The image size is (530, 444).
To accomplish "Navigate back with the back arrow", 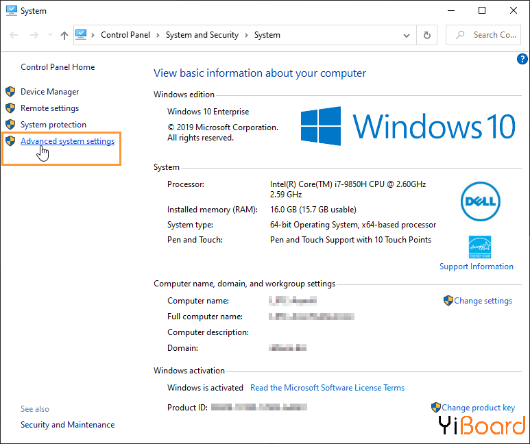I will 14,35.
